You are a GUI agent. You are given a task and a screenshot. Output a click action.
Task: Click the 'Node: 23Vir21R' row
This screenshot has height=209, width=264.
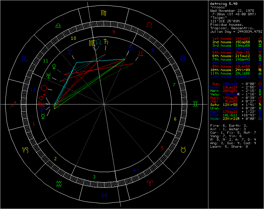236,119
